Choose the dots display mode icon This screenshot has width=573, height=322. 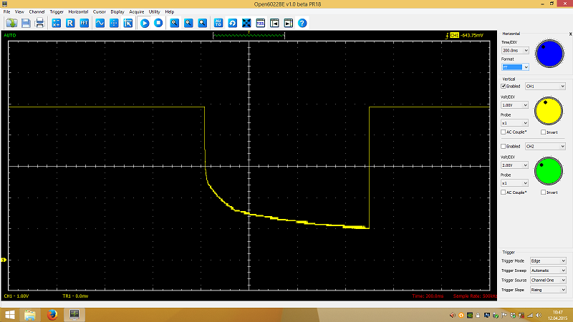point(114,23)
